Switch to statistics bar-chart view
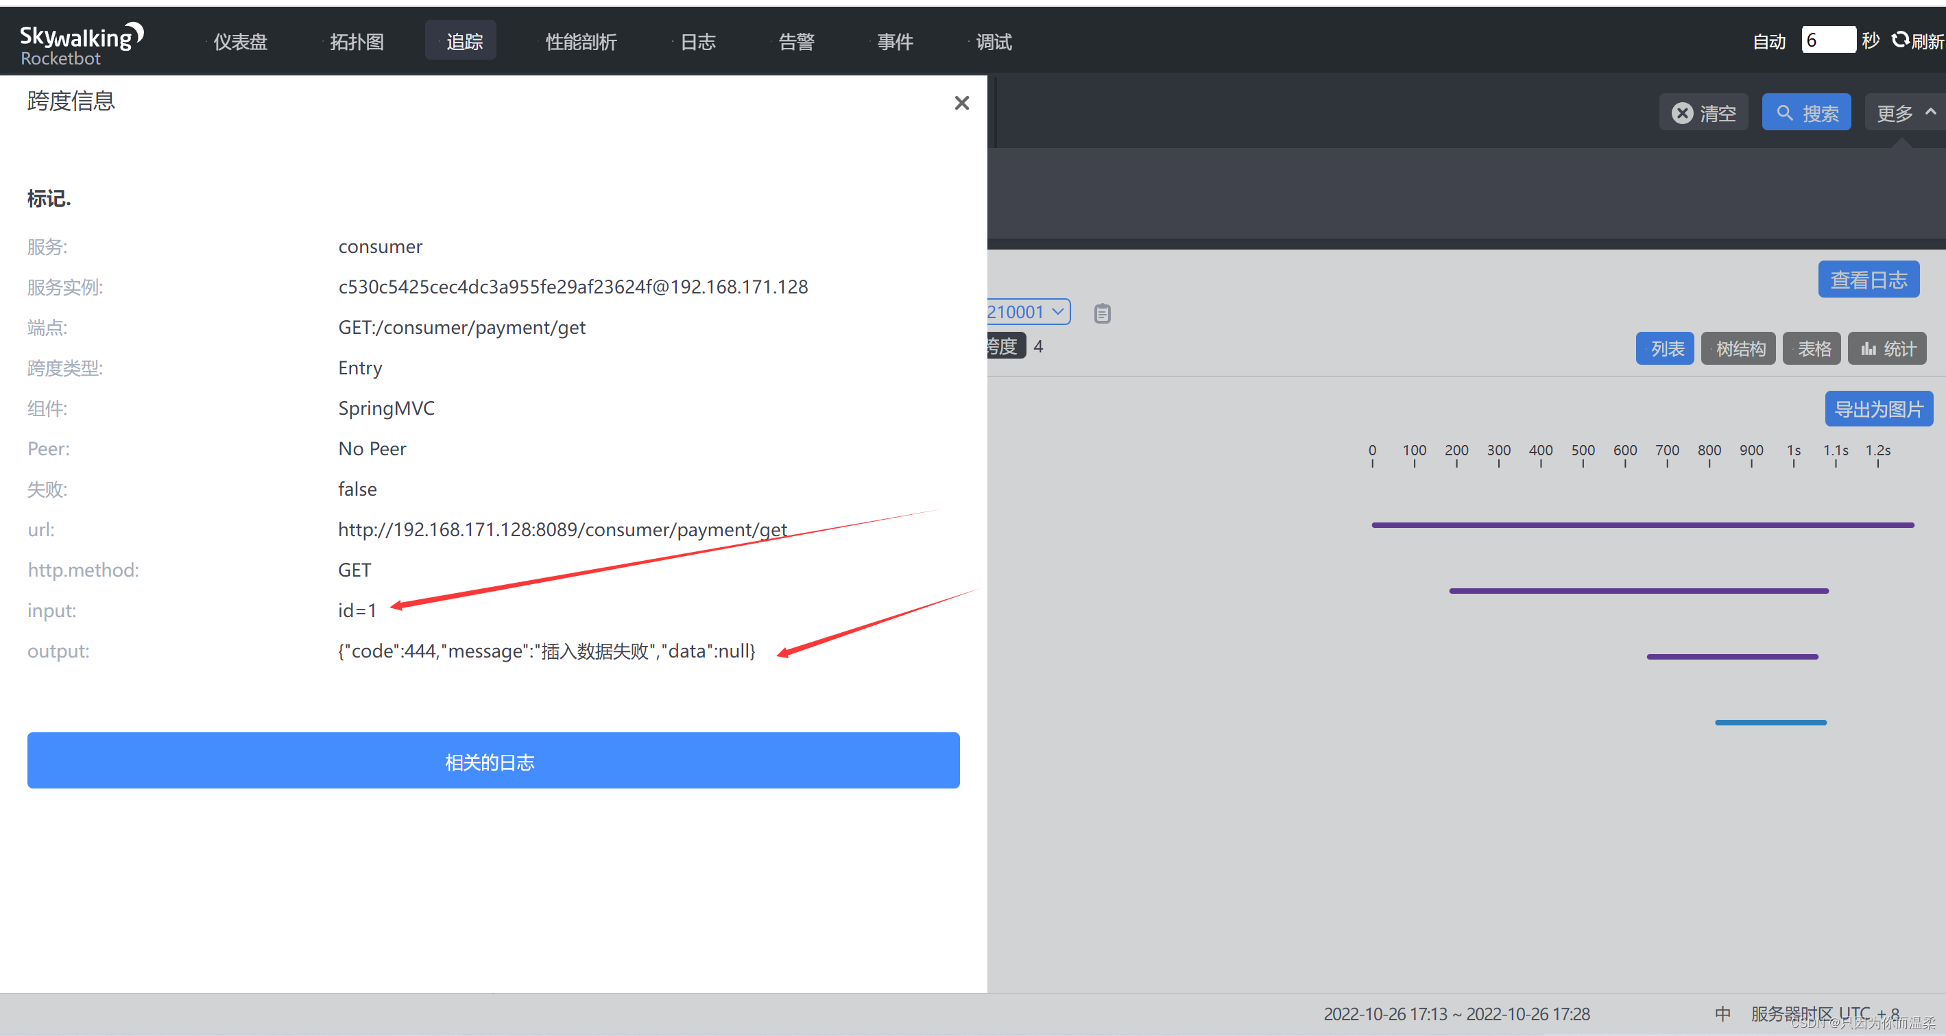The width and height of the screenshot is (1946, 1036). (x=1886, y=349)
